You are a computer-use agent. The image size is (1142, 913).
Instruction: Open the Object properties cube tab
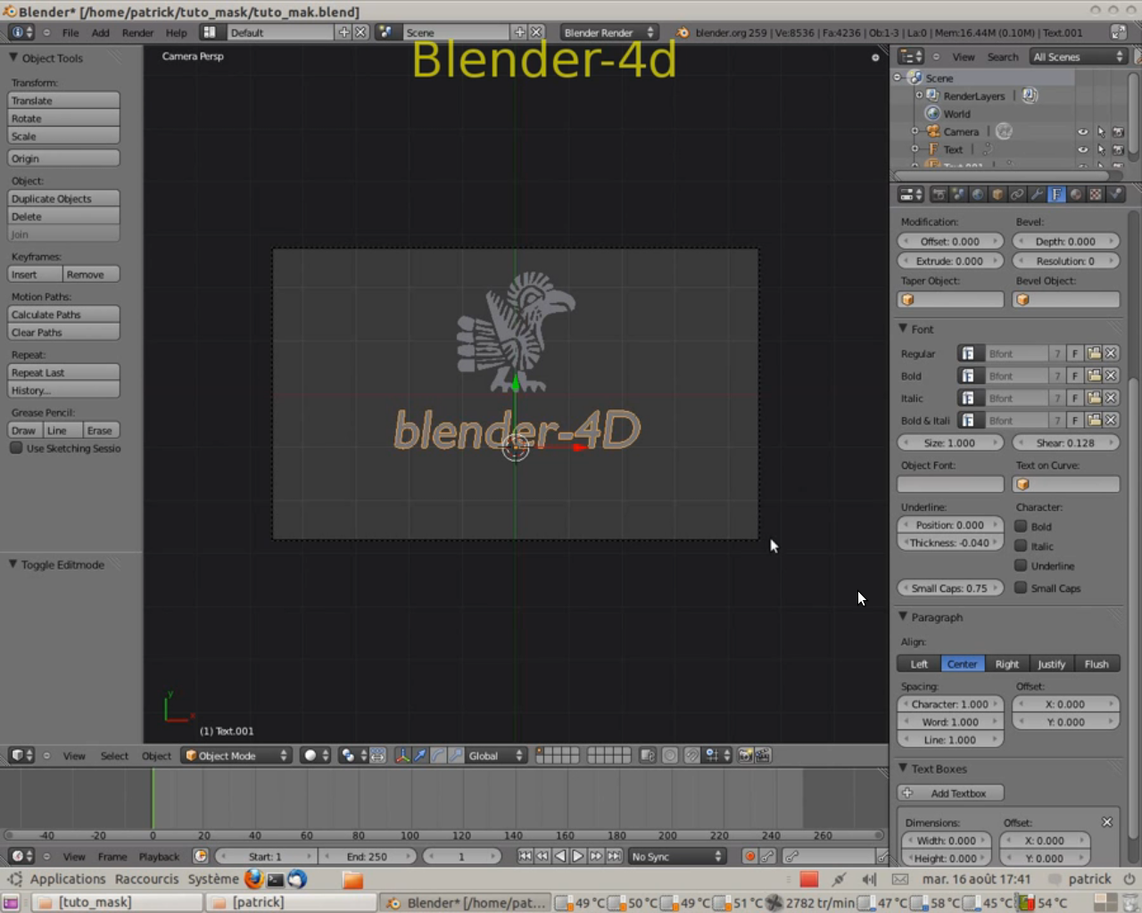click(997, 194)
